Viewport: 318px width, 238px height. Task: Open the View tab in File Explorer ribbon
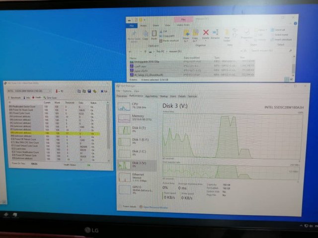click(x=167, y=25)
